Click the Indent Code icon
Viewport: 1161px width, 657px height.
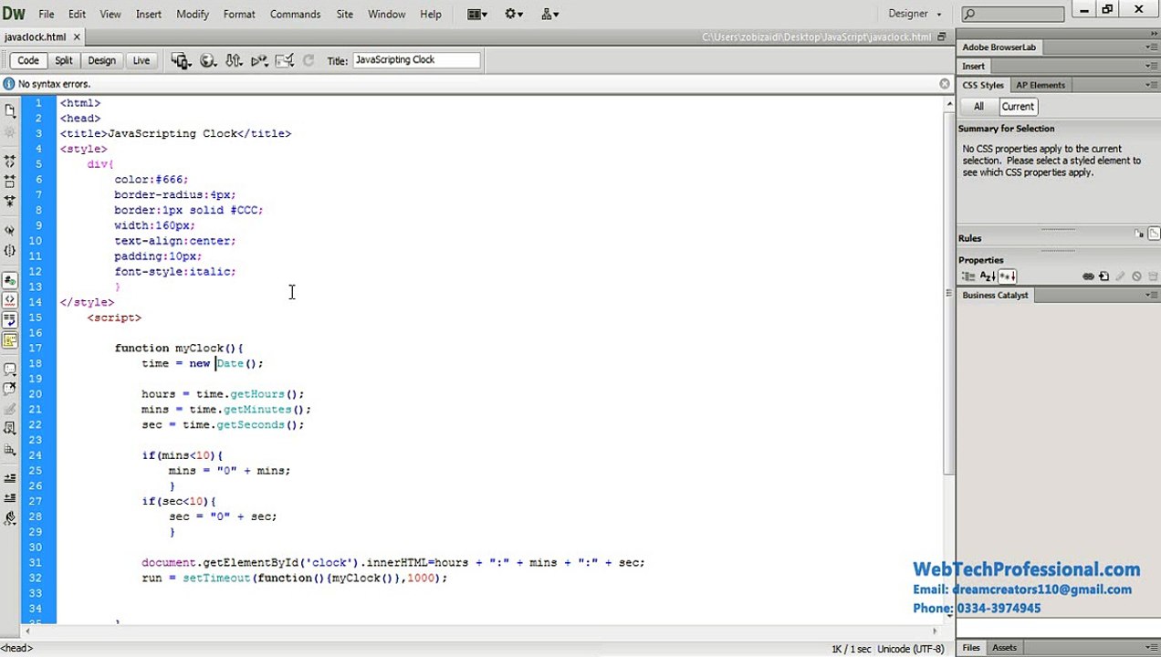click(10, 478)
